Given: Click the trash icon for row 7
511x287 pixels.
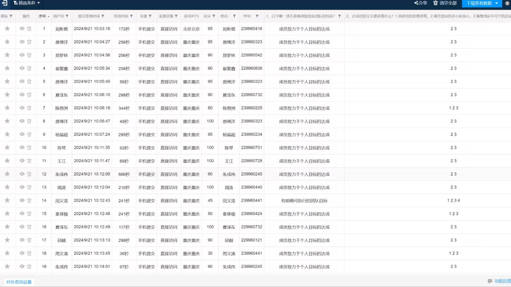Looking at the screenshot, I should click(29, 108).
